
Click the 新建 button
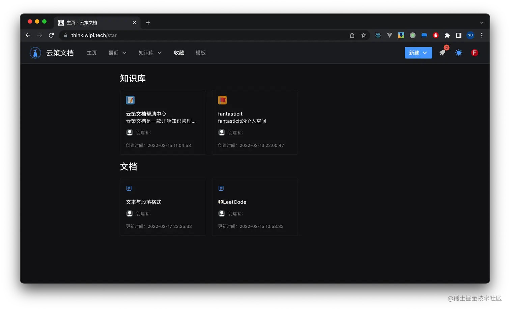point(414,53)
